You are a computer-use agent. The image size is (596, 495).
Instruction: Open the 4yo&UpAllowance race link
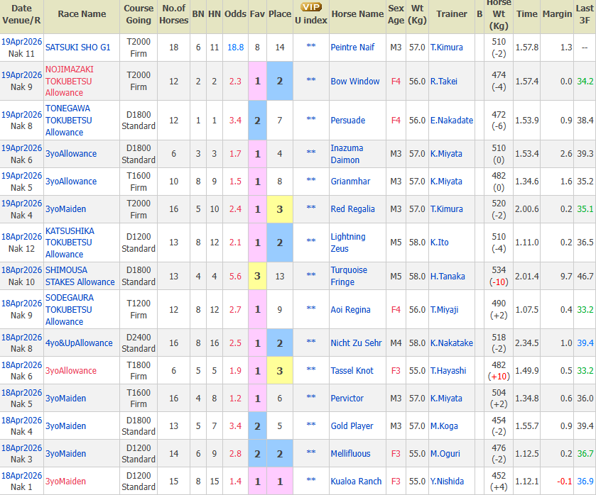coord(79,343)
